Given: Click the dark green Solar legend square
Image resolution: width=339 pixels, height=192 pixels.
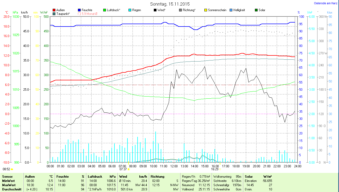Looking at the screenshot, I should (256, 10).
